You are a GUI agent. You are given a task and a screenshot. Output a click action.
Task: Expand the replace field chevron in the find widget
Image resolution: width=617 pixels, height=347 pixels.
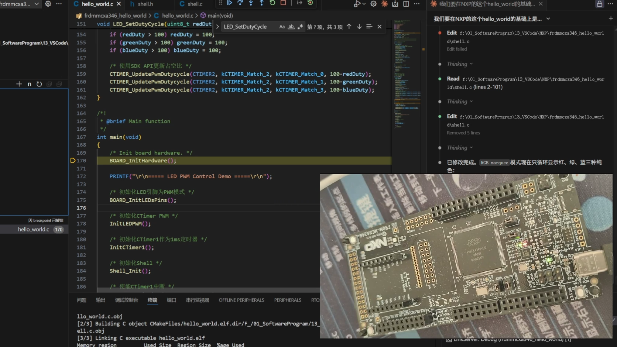217,27
